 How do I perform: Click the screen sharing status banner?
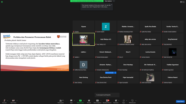(x=87, y=1)
